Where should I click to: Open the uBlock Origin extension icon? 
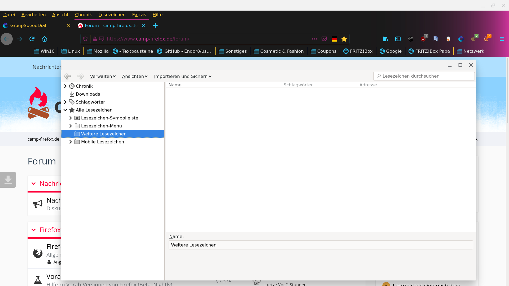(423, 39)
